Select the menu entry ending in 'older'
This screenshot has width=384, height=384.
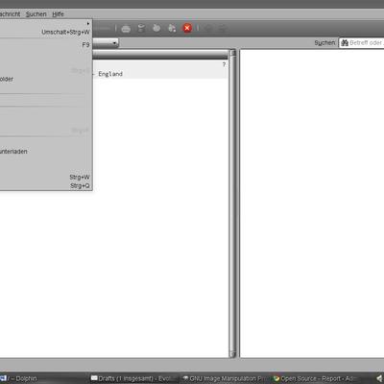point(45,79)
